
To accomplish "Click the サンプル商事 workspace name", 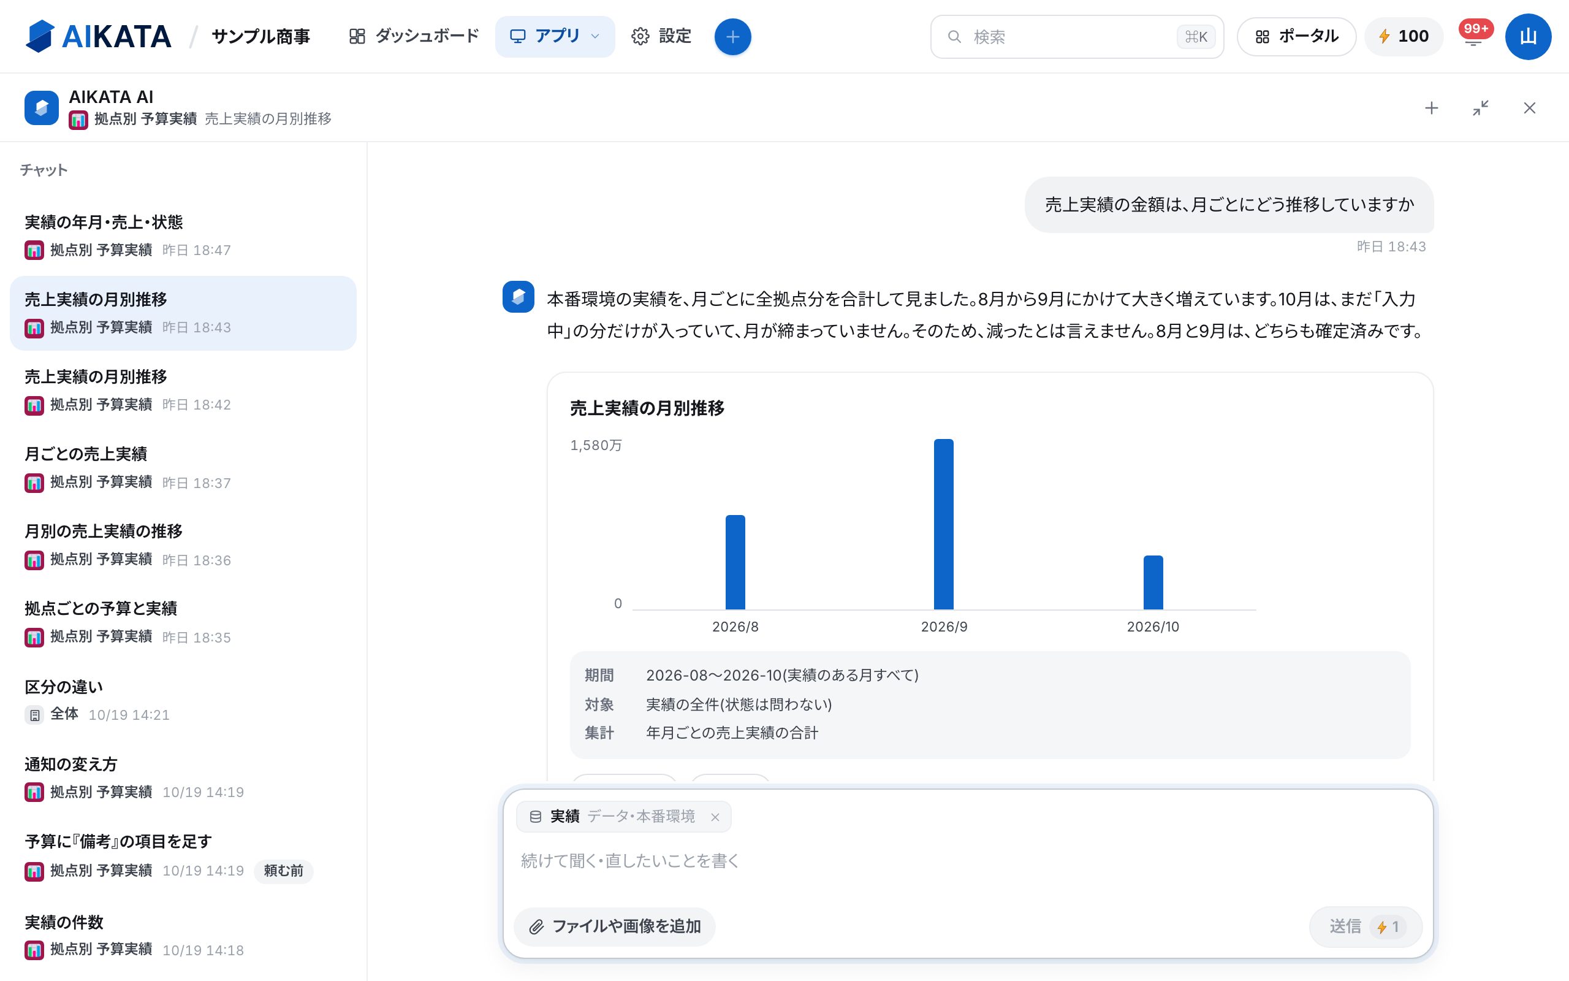I will [260, 36].
